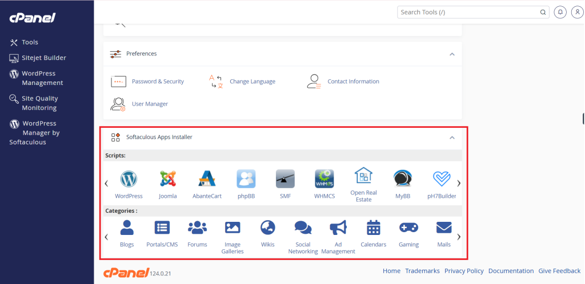The image size is (585, 284).
Task: Show previous scripts with left arrow
Action: coord(106,183)
